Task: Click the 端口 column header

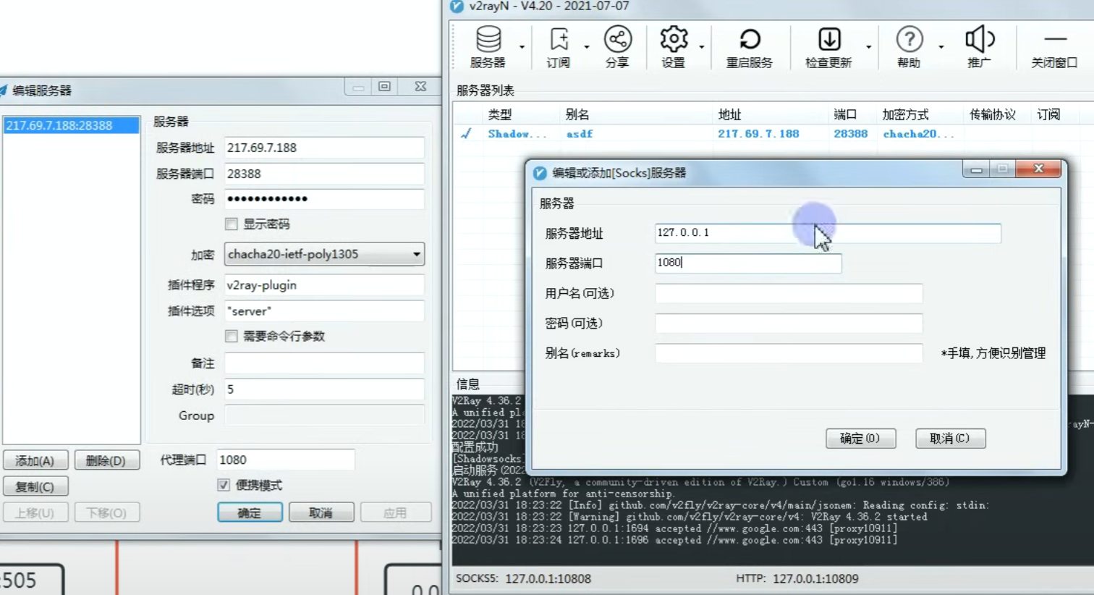Action: pyautogui.click(x=845, y=114)
